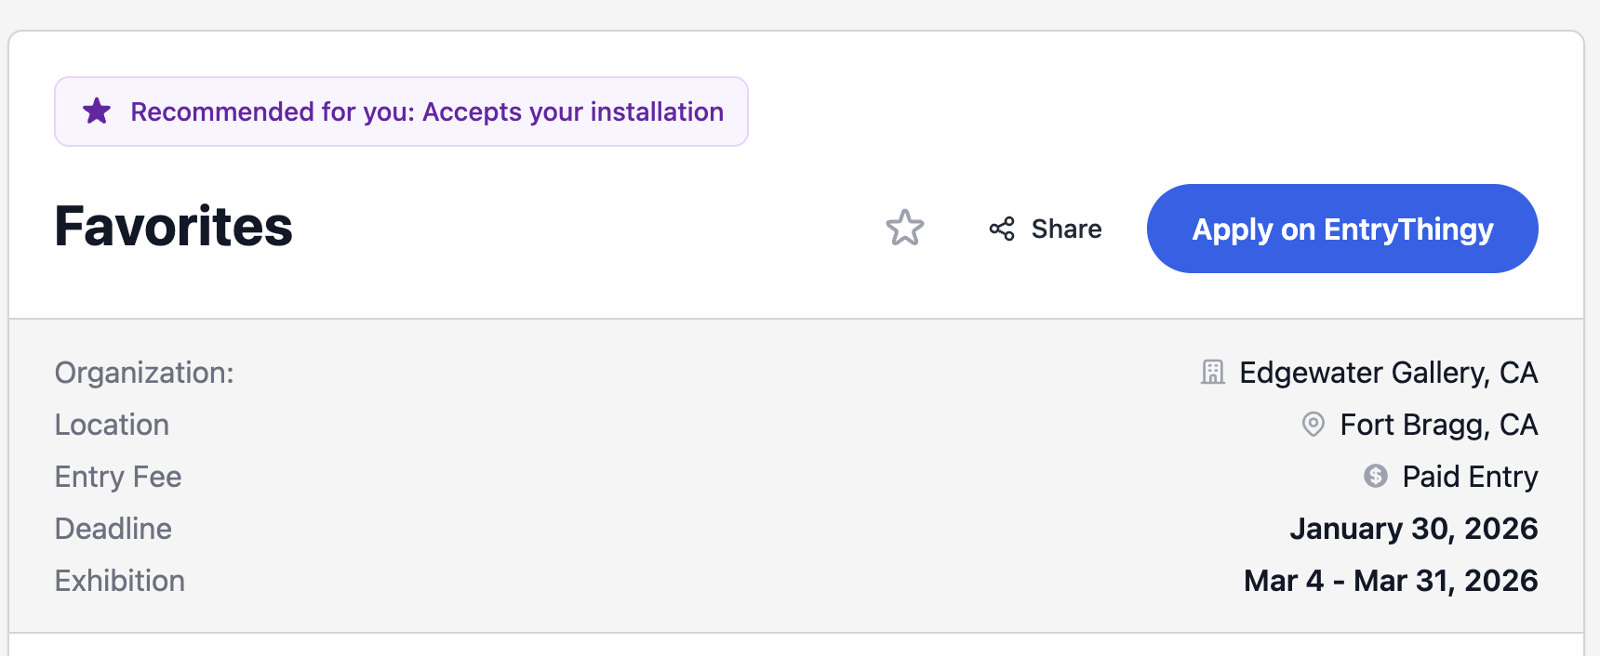Click the Organization field label
1600x656 pixels.
pyautogui.click(x=144, y=373)
